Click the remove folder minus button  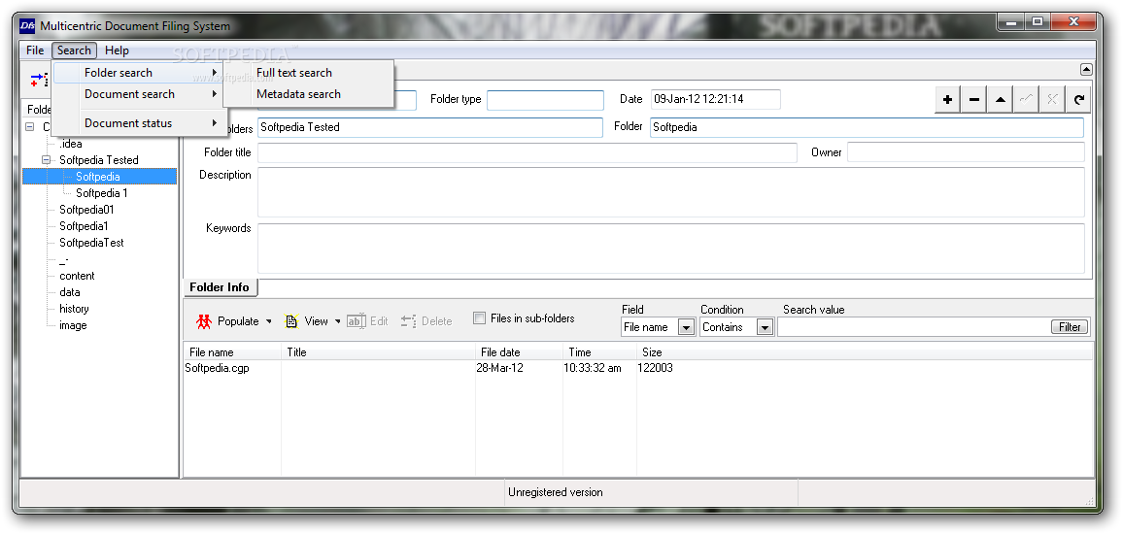[x=974, y=100]
